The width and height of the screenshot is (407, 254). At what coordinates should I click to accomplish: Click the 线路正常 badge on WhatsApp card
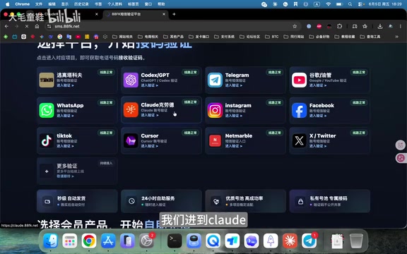(106, 102)
